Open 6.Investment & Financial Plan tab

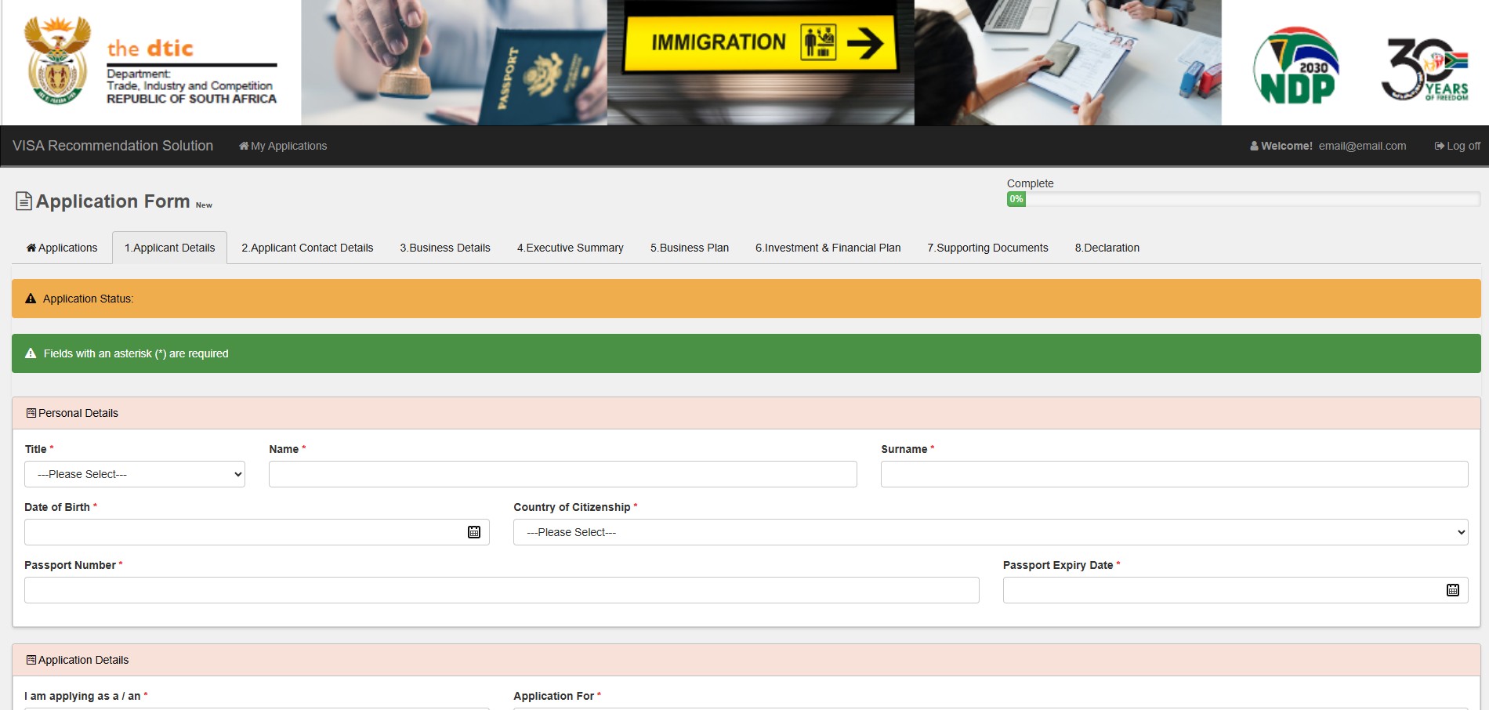(828, 248)
